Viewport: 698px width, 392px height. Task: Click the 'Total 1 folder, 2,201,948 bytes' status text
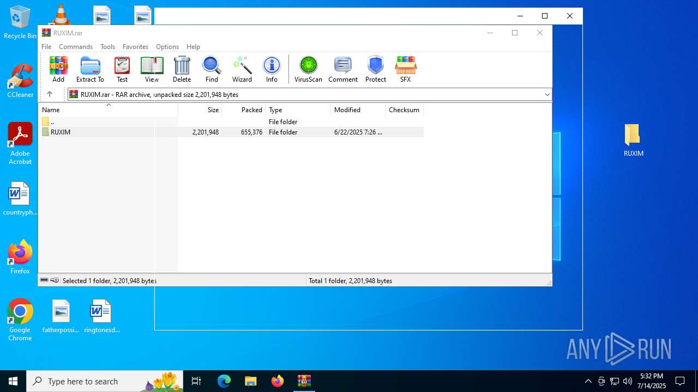pos(351,281)
